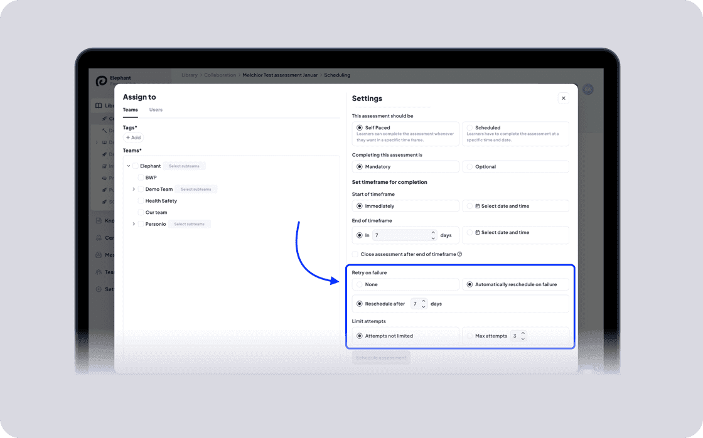
Task: Collapse the Elephant team tree
Action: (128, 166)
